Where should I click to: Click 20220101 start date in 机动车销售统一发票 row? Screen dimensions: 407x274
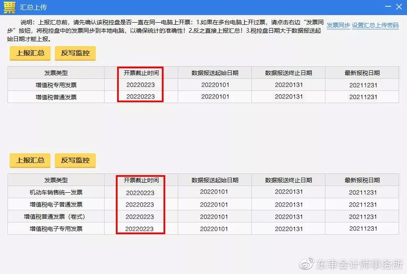coord(214,192)
